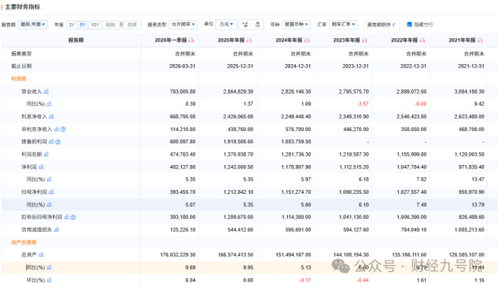Screen dimensions: 498x286
Task: Open the 报表类型 合并期末 dropdown
Action: click(184, 24)
